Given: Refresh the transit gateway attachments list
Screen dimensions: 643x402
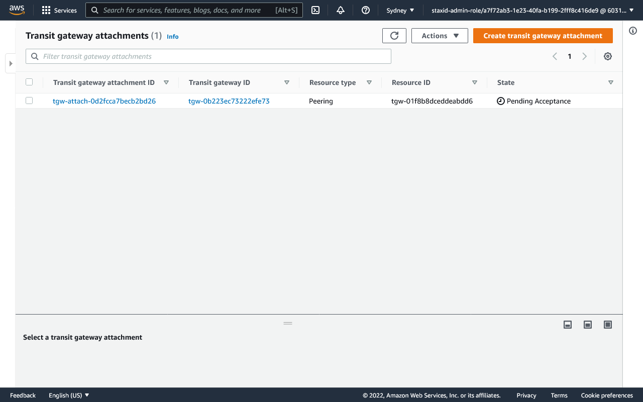Looking at the screenshot, I should (394, 36).
